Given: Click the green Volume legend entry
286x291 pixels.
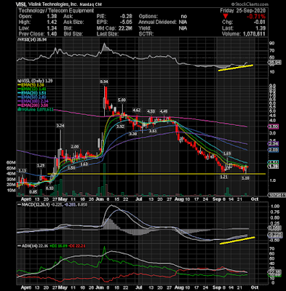Looking at the screenshot, I should point(35,110).
